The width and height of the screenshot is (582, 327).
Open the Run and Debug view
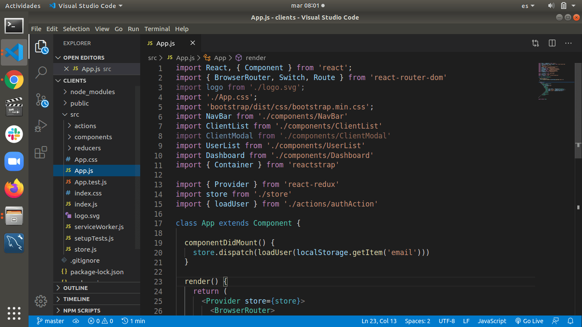(x=41, y=126)
